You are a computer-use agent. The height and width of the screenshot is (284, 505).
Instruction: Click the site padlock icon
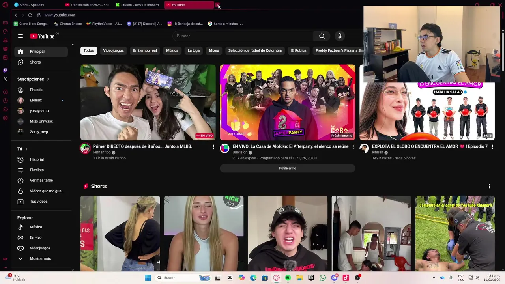click(39, 15)
